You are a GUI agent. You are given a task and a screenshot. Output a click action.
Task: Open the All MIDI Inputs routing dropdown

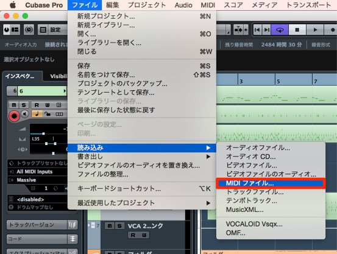click(38, 172)
